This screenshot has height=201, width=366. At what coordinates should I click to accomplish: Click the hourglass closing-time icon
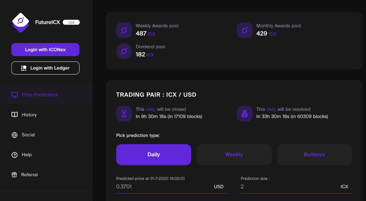pos(124,114)
